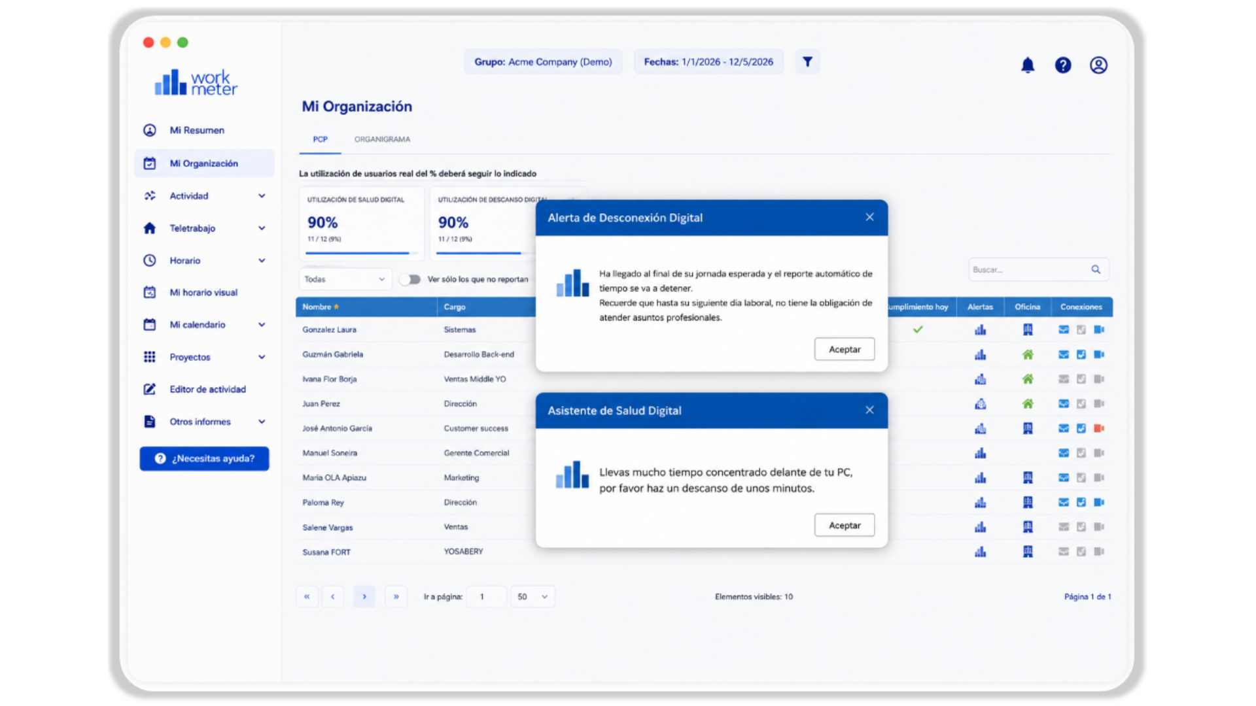This screenshot has width=1256, height=706.
Task: Open the user account profile icon
Action: click(1098, 65)
